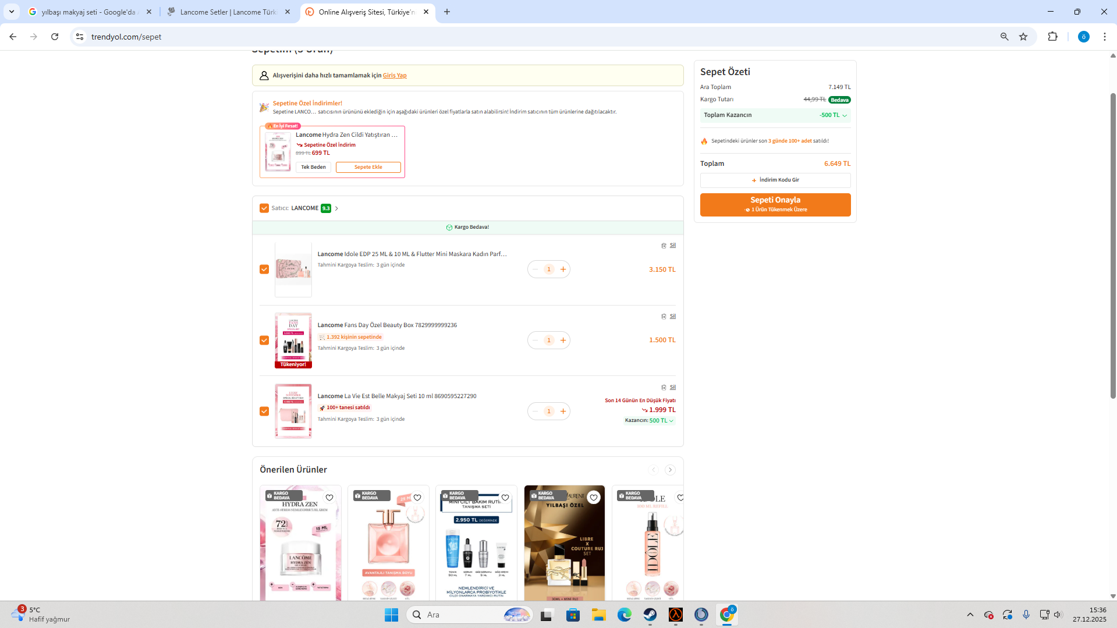Open Microsoft Store from the taskbar
The width and height of the screenshot is (1117, 628).
pos(573,615)
